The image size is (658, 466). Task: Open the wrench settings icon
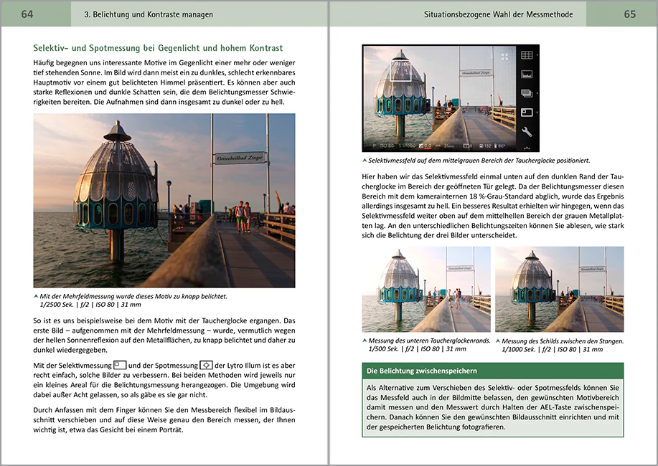[x=527, y=132]
